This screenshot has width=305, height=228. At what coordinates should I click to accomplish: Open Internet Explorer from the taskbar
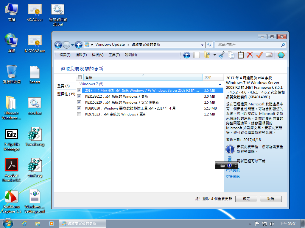click(x=24, y=224)
